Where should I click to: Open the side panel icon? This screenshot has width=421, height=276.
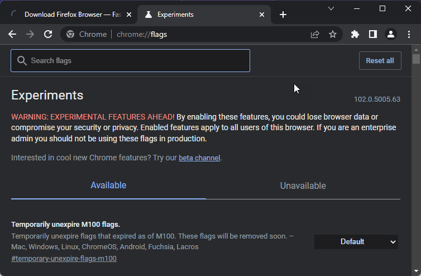pyautogui.click(x=373, y=35)
